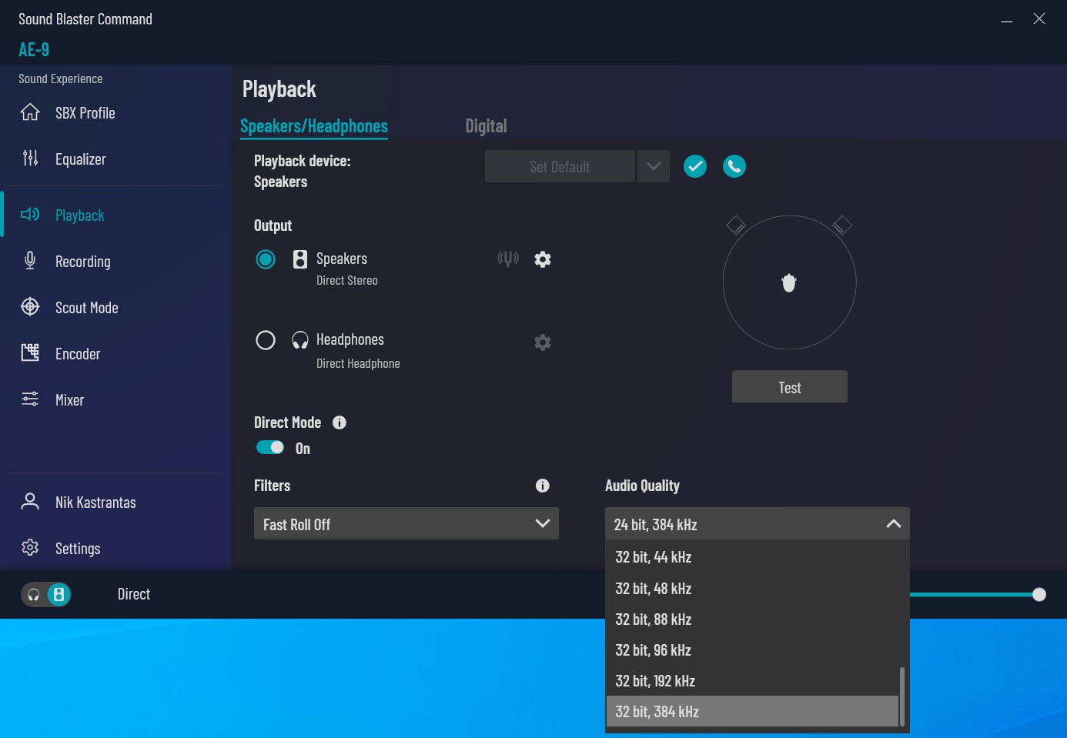
Task: Click front-left speaker in diagram
Action: click(736, 225)
